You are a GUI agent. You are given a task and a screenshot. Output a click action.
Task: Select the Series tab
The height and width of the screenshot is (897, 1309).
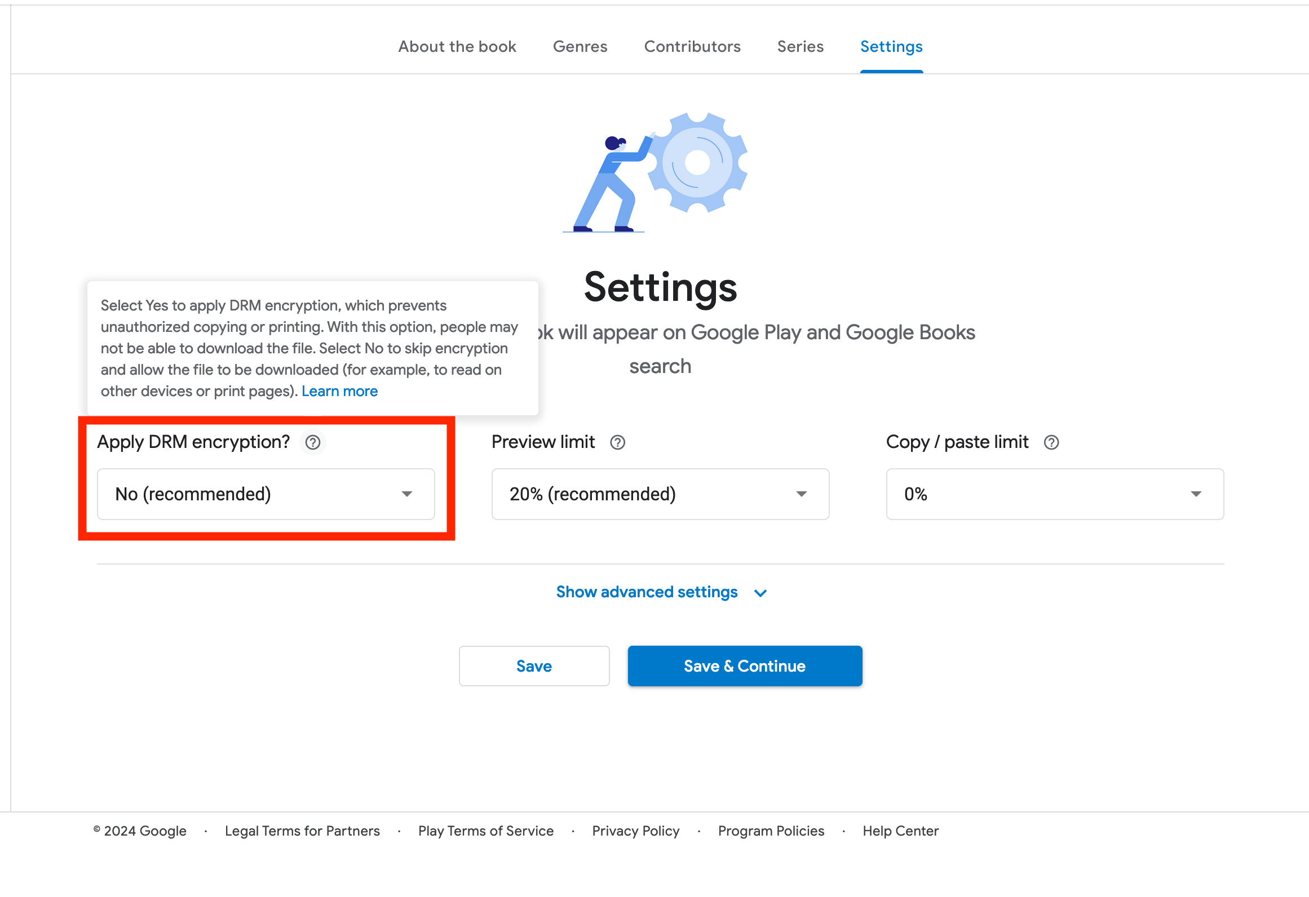coord(801,46)
